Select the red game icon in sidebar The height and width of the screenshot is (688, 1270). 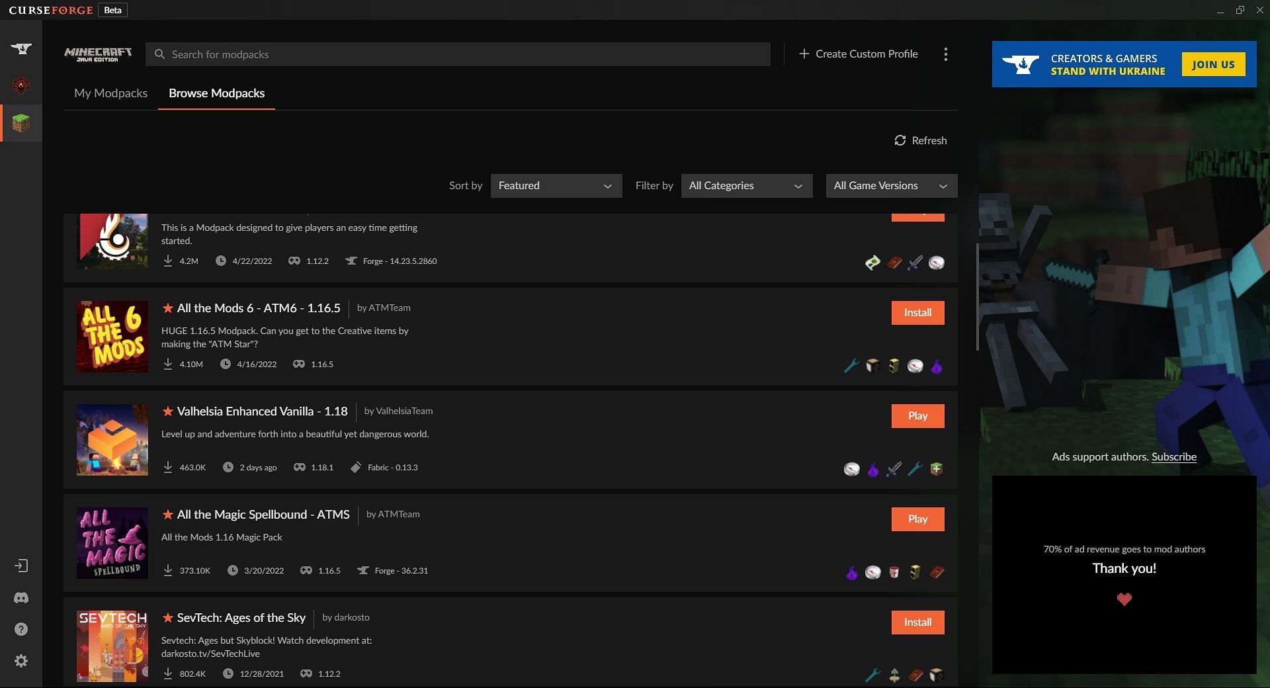[x=21, y=85]
